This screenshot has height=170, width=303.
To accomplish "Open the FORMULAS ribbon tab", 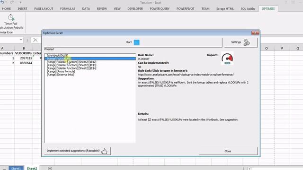I will coord(68,8).
